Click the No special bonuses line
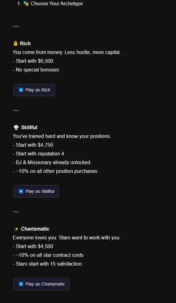This screenshot has height=303, width=176. (x=36, y=70)
